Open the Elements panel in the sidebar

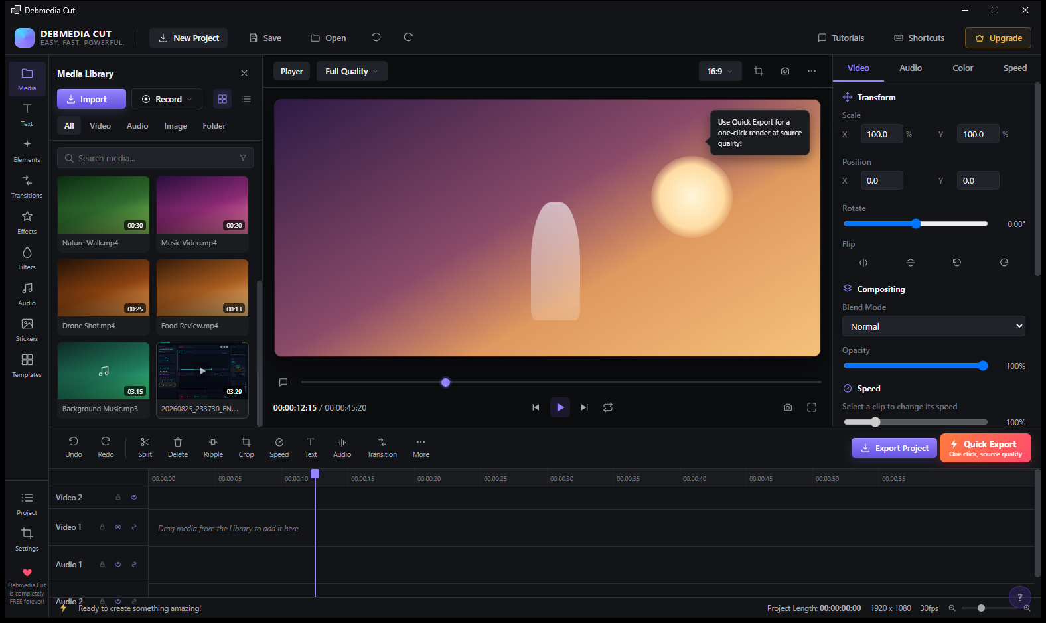[27, 151]
